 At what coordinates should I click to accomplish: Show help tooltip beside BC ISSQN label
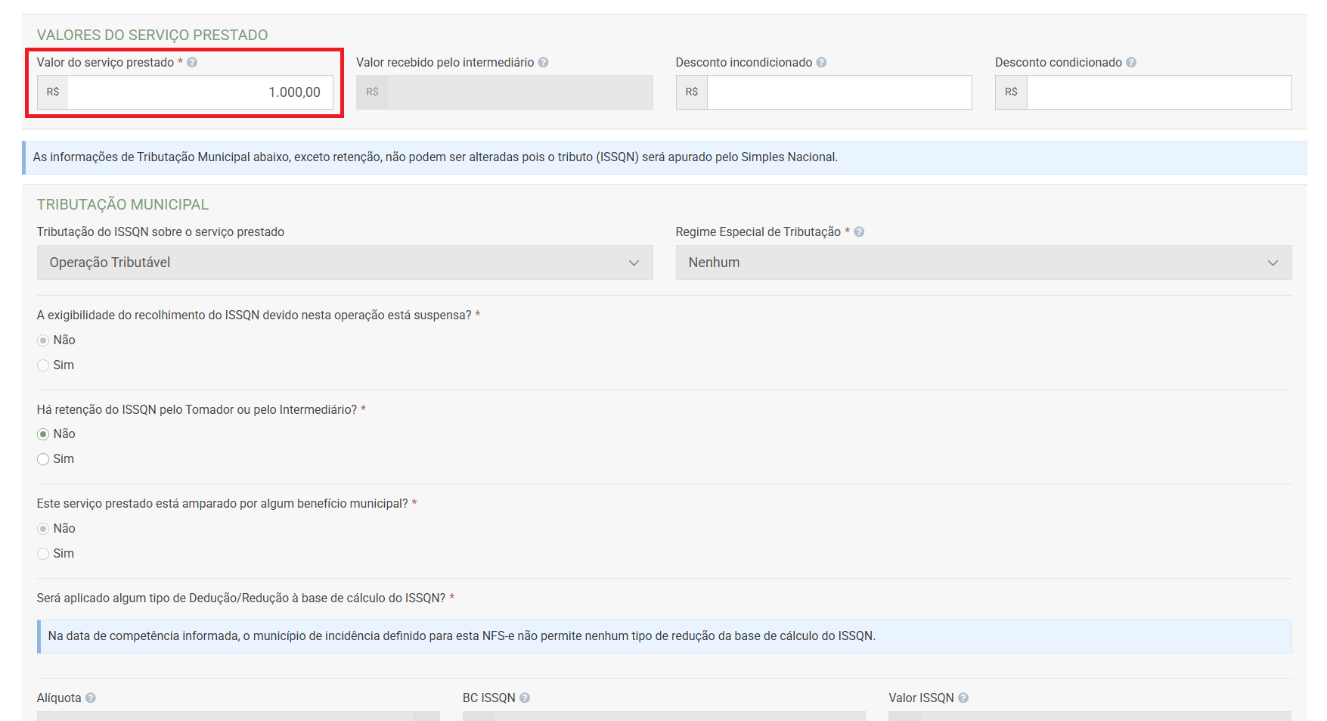(x=525, y=698)
